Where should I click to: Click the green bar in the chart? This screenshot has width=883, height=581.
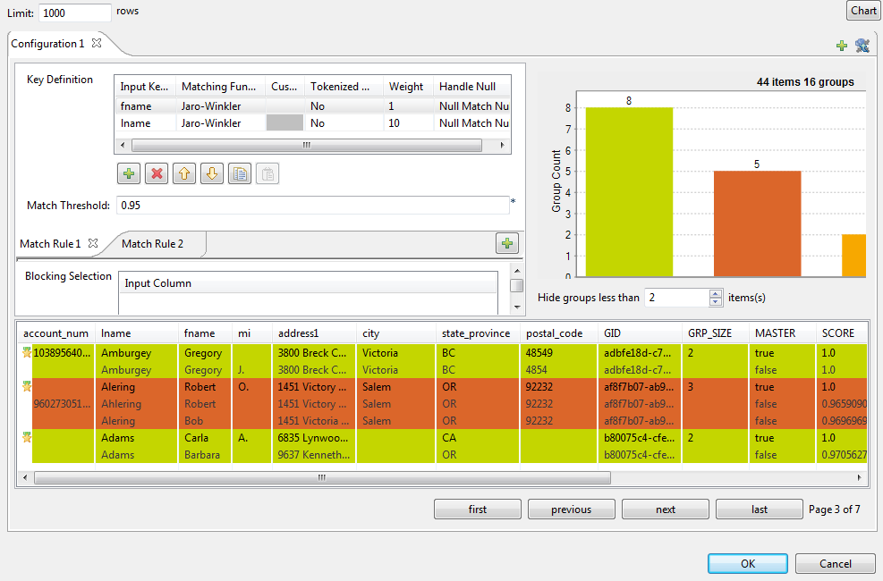629,192
